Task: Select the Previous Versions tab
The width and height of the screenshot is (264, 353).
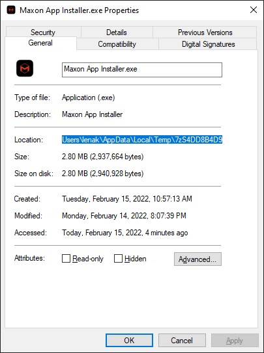Action: pyautogui.click(x=205, y=33)
